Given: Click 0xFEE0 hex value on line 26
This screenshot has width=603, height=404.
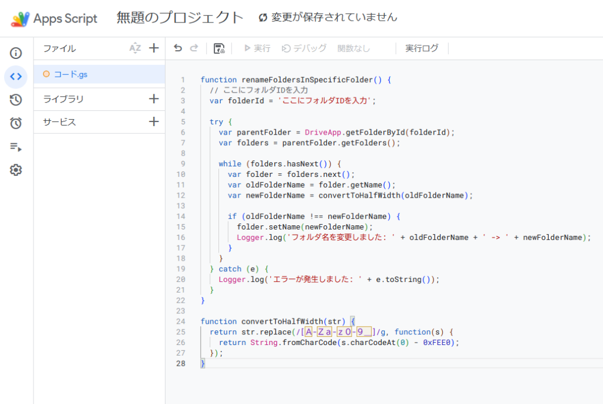Looking at the screenshot, I should (436, 343).
